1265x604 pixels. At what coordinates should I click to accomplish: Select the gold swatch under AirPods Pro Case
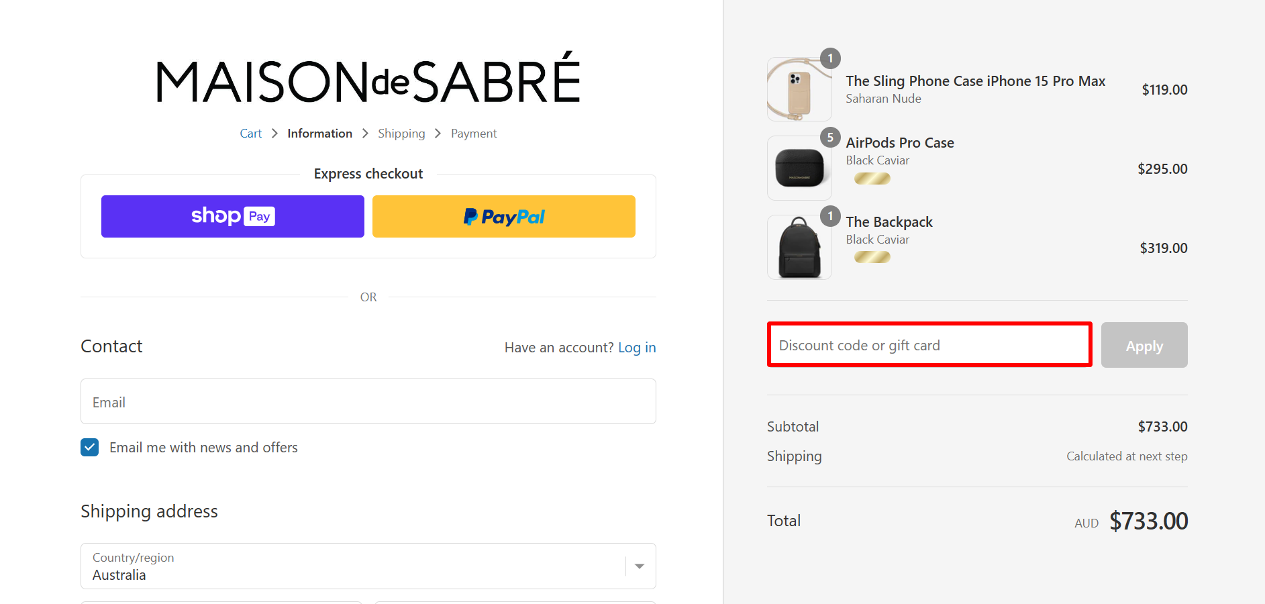pos(872,179)
